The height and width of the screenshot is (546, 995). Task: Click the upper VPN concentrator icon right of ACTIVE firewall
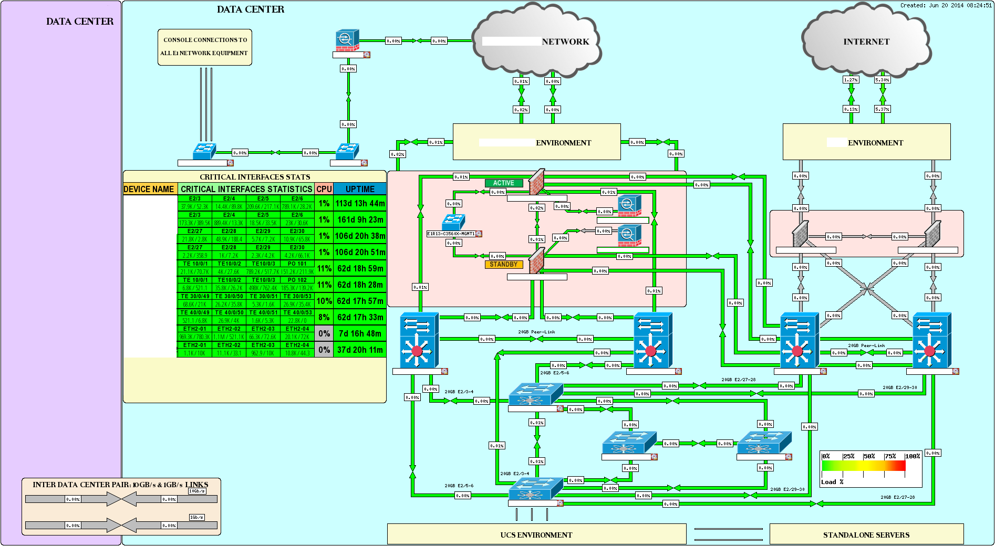coord(629,205)
